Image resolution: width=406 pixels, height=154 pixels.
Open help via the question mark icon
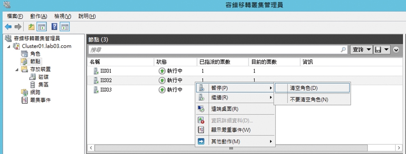click(54, 27)
